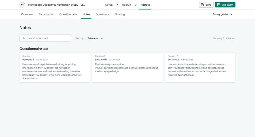Click the floppy disk Save icon
255x137 pixels.
tap(203, 5)
